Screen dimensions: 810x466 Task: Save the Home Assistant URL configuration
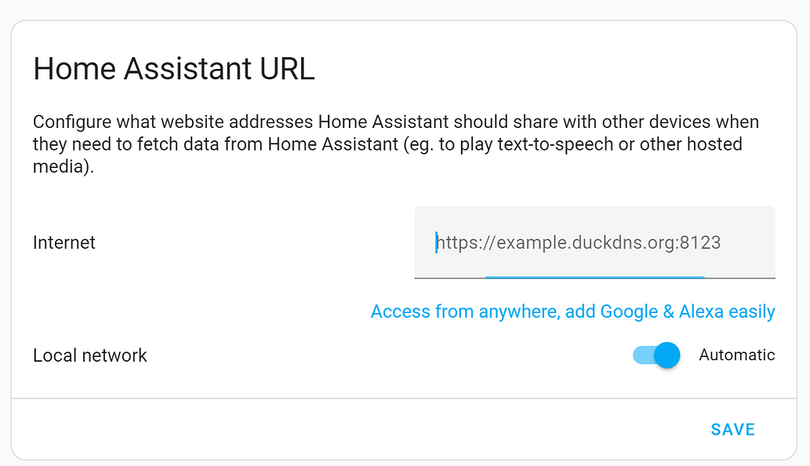tap(732, 429)
